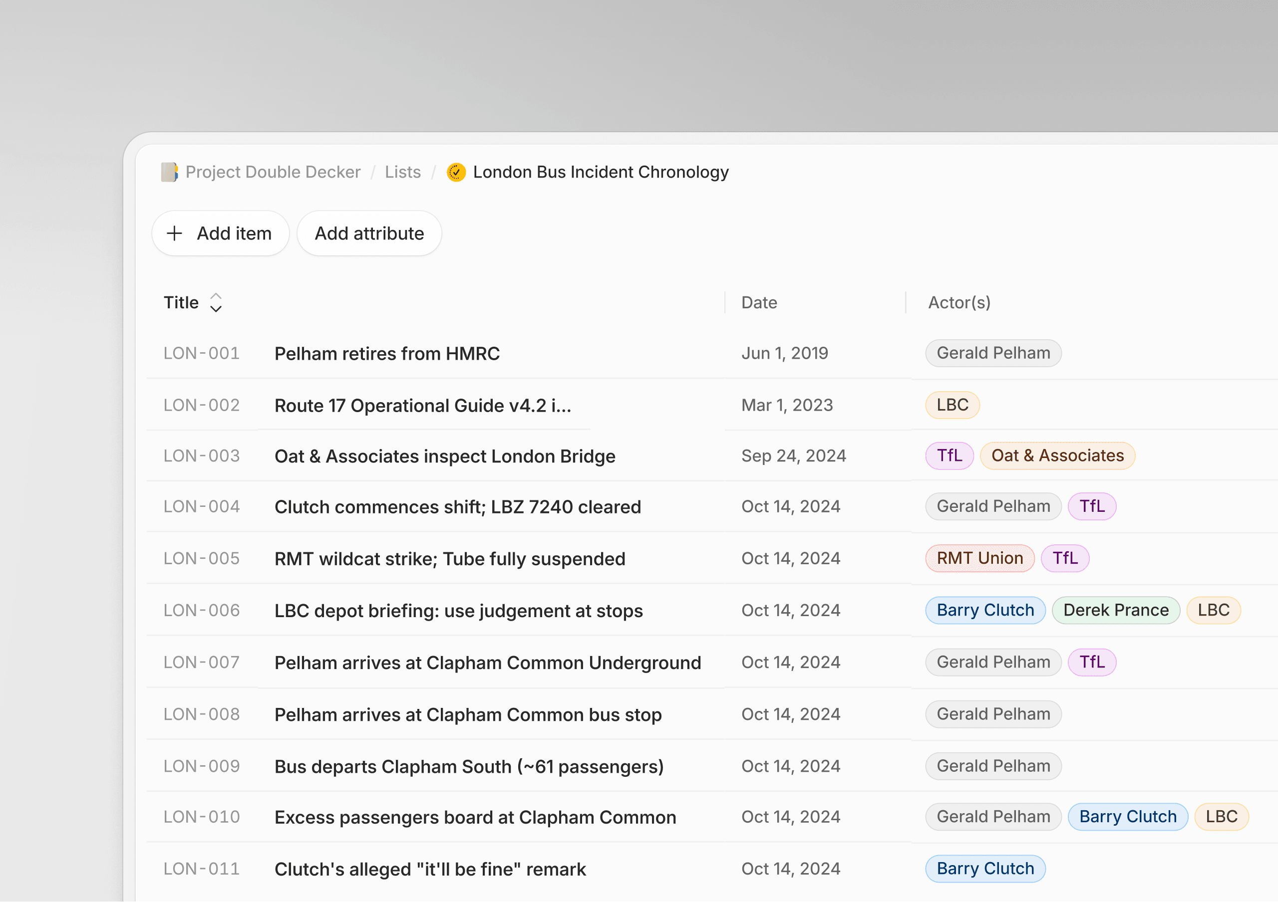Click the LON-004 identifier
The image size is (1278, 902).
pos(202,506)
